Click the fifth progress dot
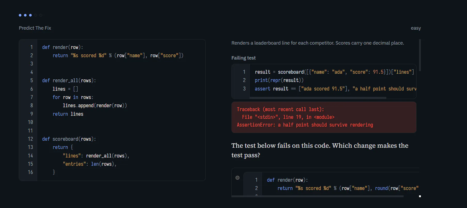Screen dimensions: 467x208 pyautogui.click(x=41, y=15)
